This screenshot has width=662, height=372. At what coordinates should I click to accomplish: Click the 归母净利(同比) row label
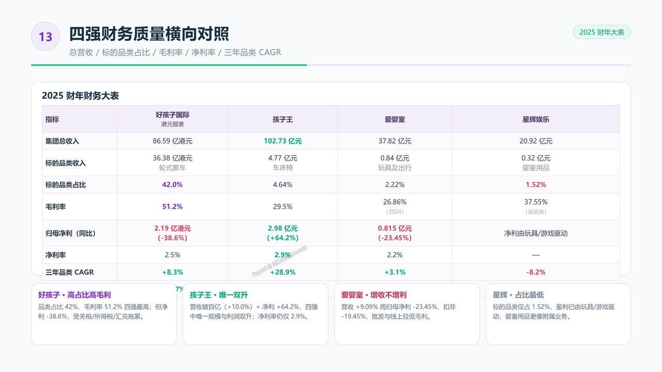coord(70,233)
